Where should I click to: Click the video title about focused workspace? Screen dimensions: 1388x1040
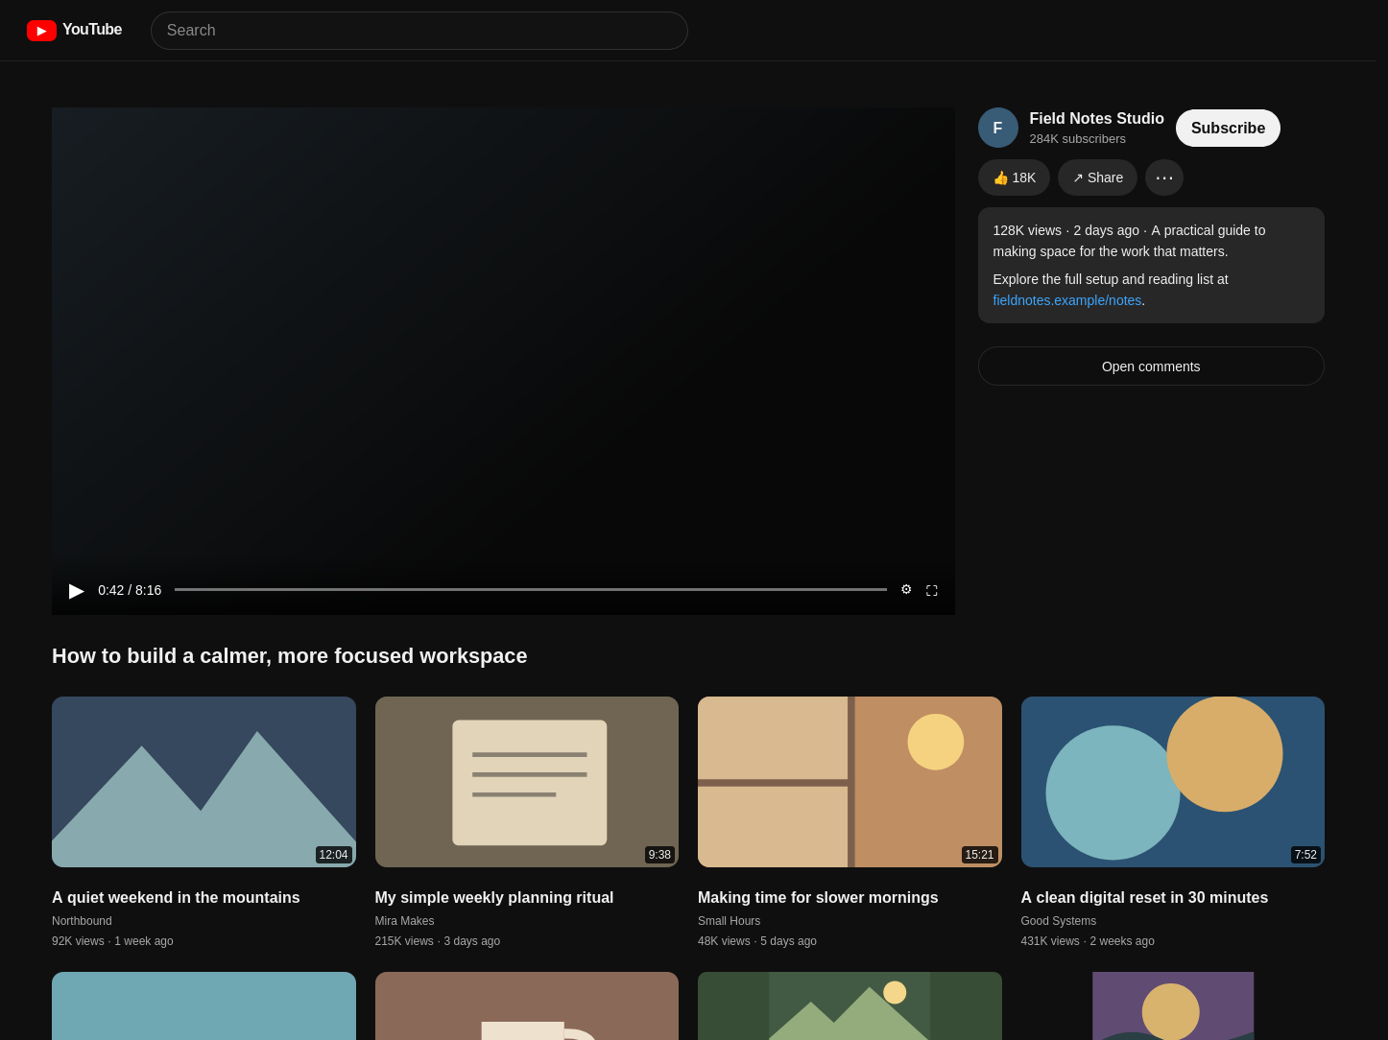coord(290,656)
